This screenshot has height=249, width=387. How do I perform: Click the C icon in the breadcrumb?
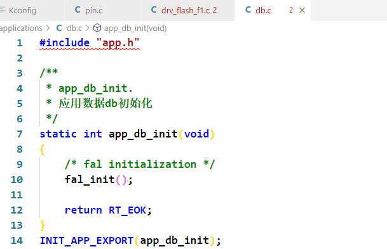[59, 28]
